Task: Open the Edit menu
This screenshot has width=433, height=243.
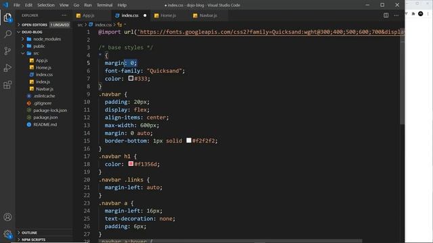Action: coord(28,5)
